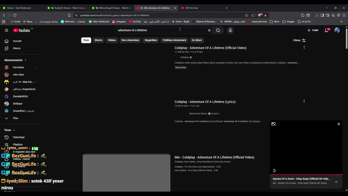The width and height of the screenshot is (348, 196).
Task: Open the Leo AI sparkle icon
Action: pos(333,15)
